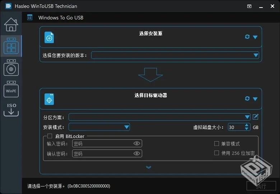
Task: Decrease virtual disk size with down arrow
Action: 247,129
